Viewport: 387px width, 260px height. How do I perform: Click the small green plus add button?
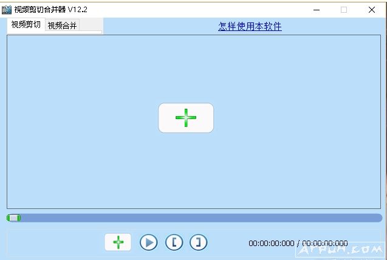coord(118,242)
